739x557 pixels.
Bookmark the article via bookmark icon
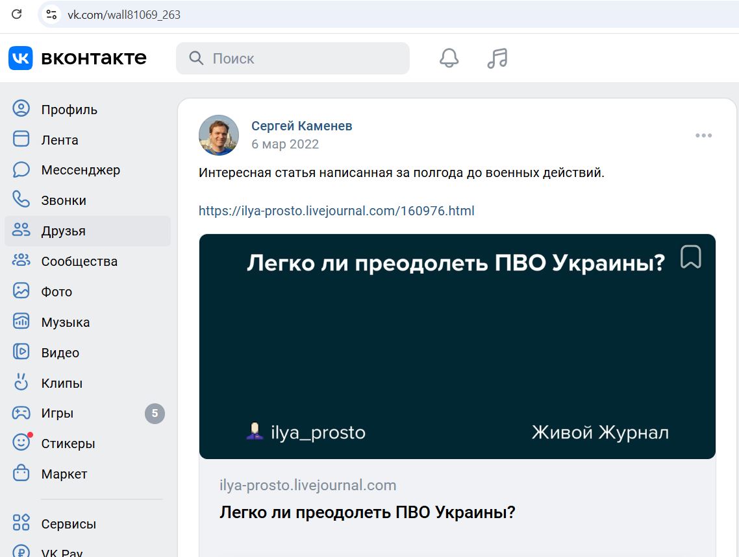(x=690, y=257)
